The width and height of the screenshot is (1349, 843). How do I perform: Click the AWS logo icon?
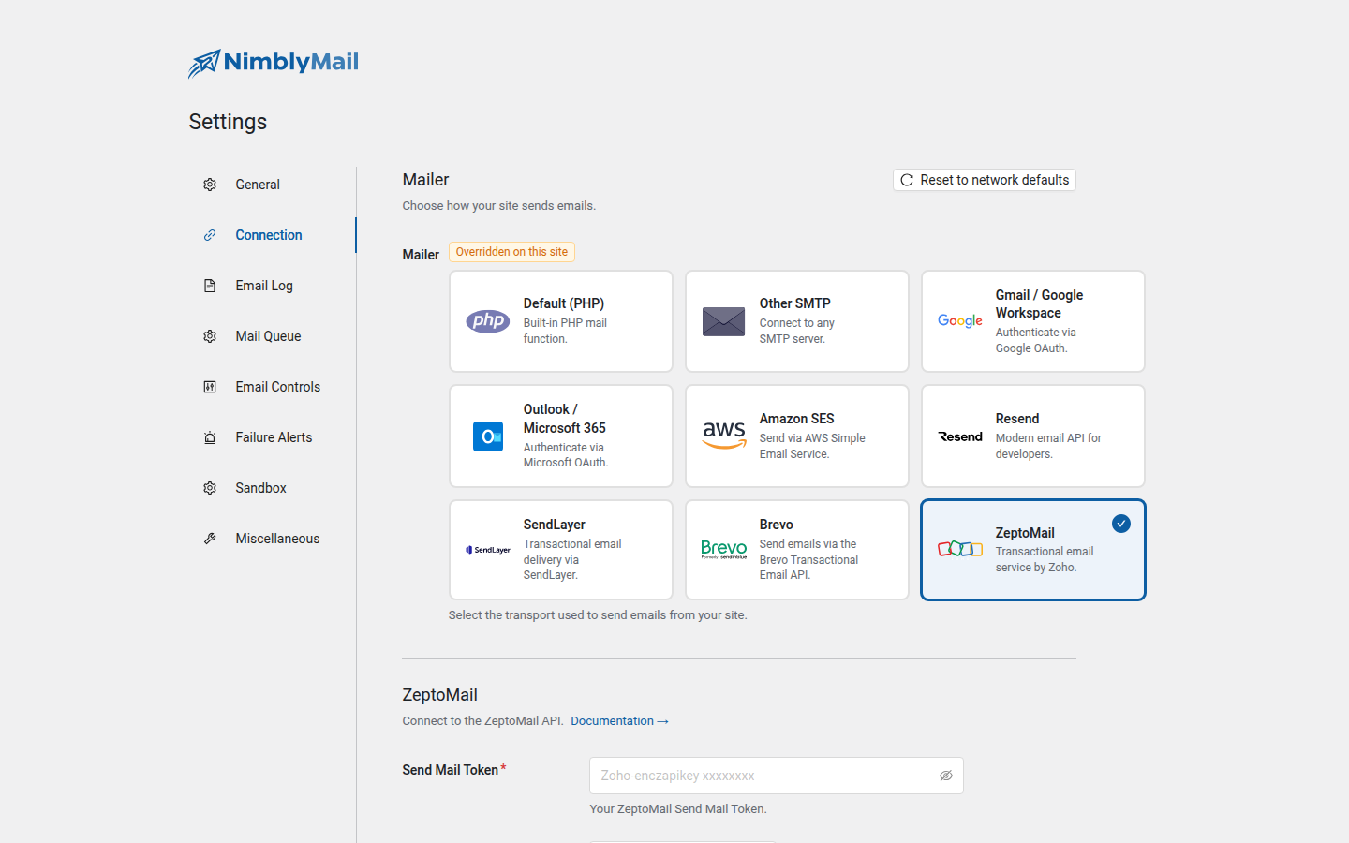coord(724,436)
